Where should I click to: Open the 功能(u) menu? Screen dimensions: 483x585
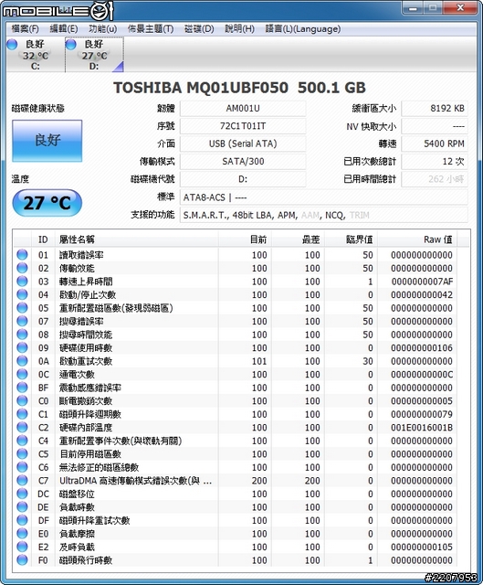pyautogui.click(x=102, y=28)
